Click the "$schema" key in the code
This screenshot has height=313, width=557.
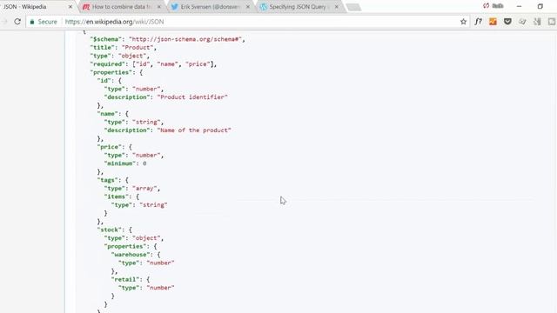(x=106, y=39)
